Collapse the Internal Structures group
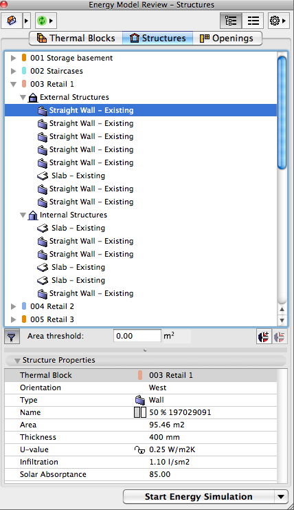The width and height of the screenshot is (294, 510). [23, 215]
